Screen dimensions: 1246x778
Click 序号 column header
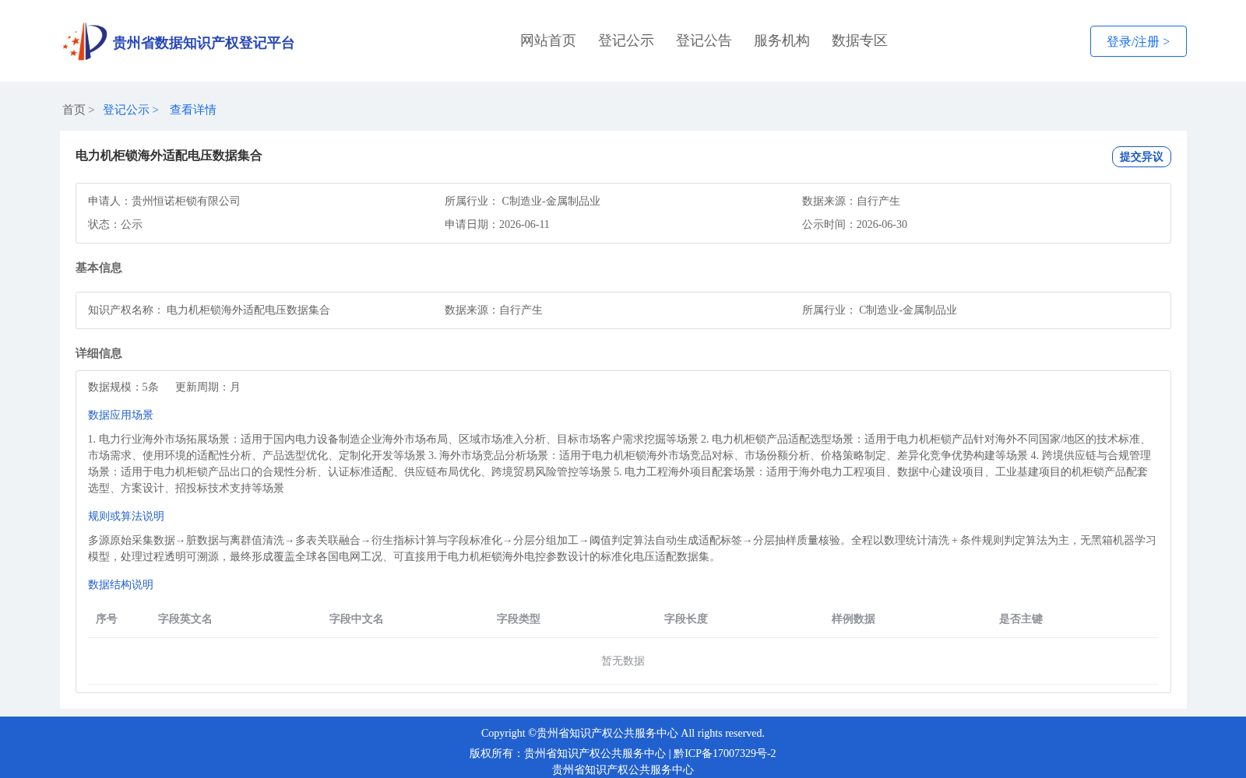click(x=107, y=619)
